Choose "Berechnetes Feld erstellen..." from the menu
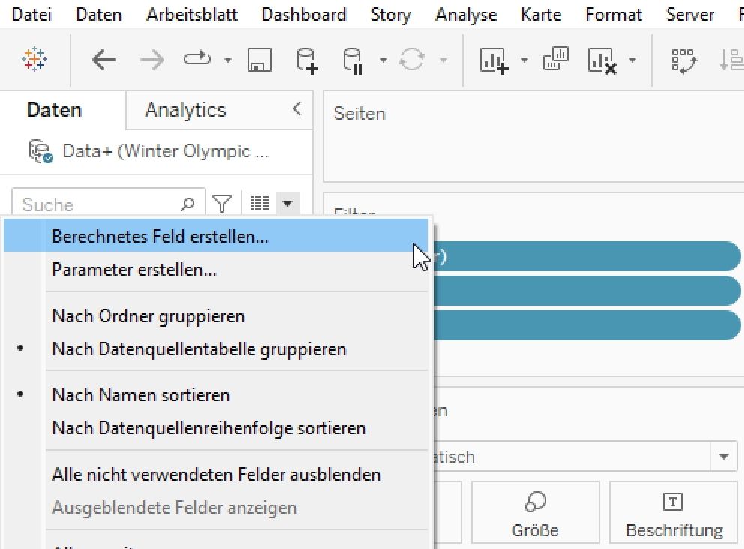Image resolution: width=744 pixels, height=549 pixels. (160, 237)
